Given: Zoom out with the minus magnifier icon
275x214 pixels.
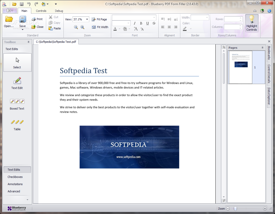Looking at the screenshot, I should coord(76,27).
